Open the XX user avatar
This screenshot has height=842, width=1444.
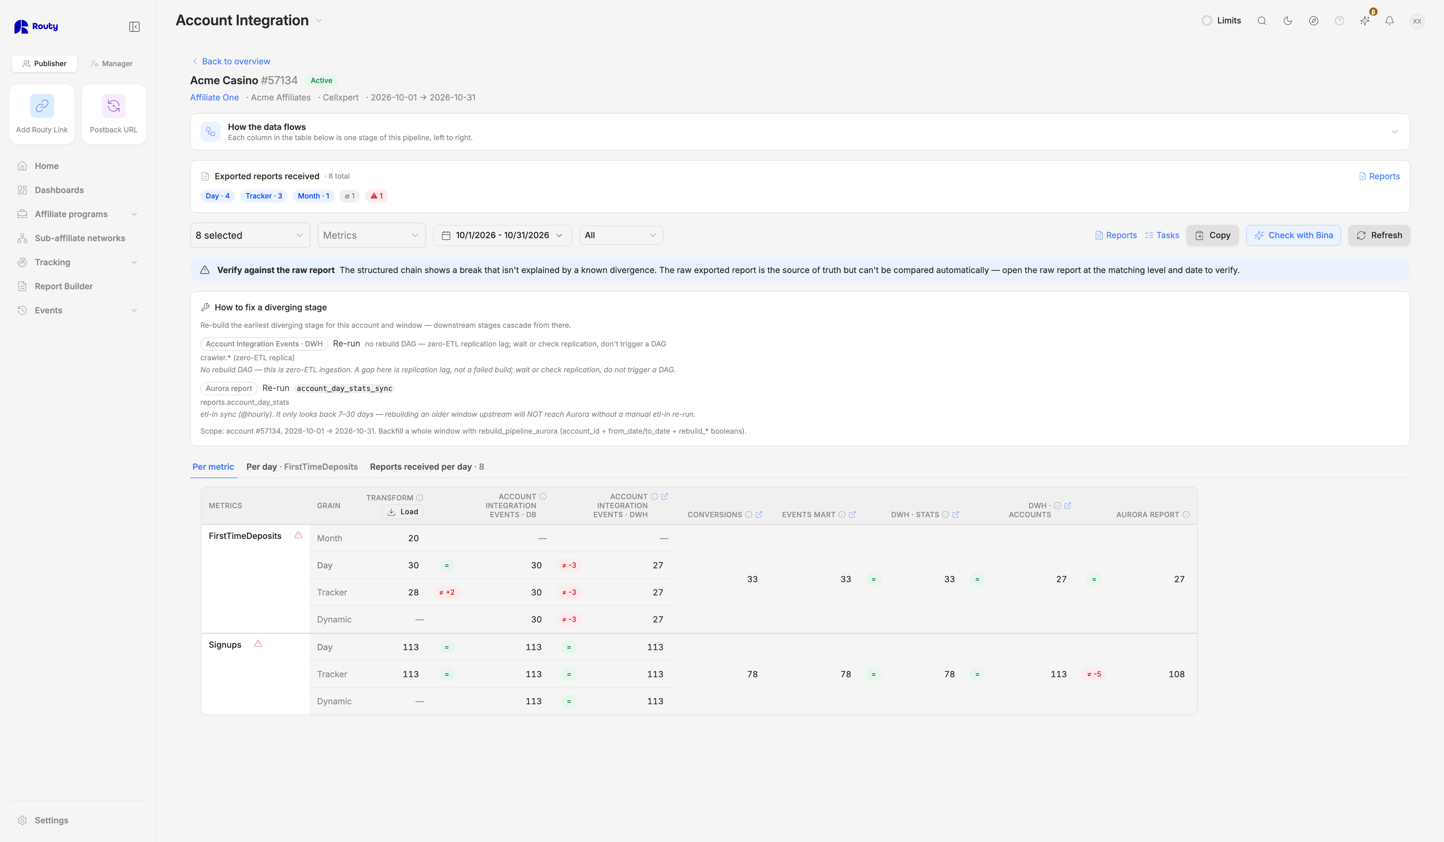1417,21
